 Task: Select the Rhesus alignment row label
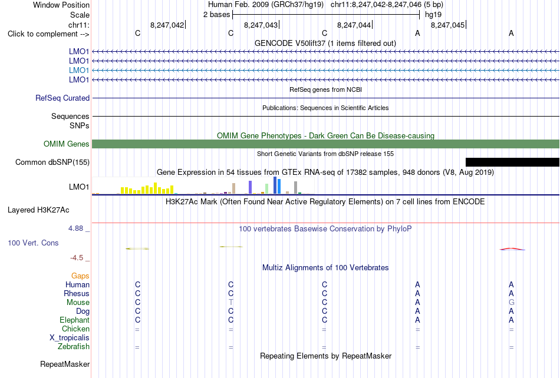pos(77,293)
